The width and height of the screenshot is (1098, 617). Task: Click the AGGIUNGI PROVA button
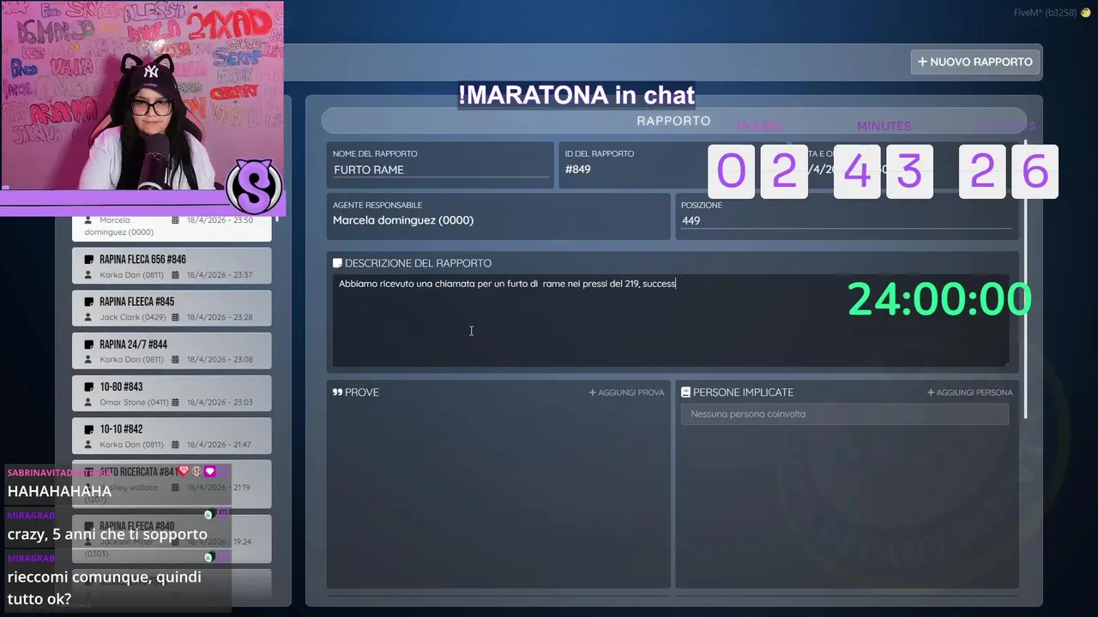626,392
